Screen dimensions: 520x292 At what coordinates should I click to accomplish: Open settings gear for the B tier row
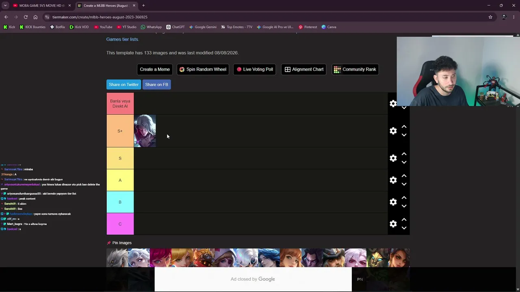coord(393,202)
